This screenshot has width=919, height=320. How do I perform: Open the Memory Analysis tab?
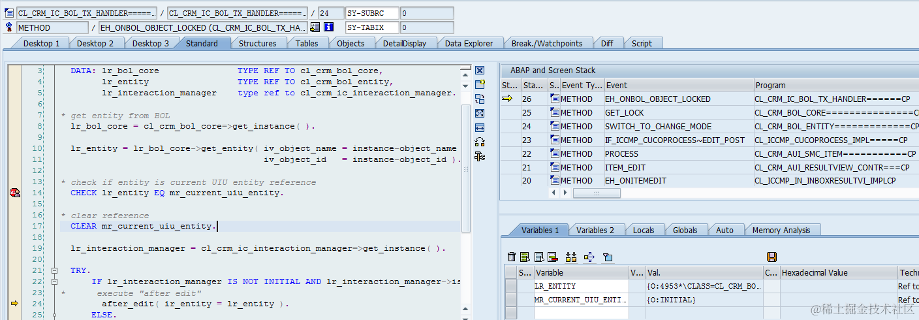point(781,230)
